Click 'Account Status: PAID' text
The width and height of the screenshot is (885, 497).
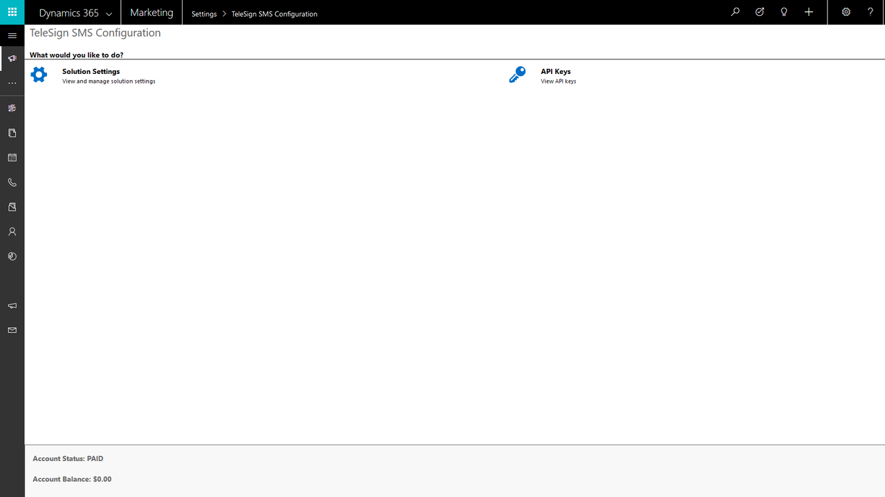pos(68,458)
